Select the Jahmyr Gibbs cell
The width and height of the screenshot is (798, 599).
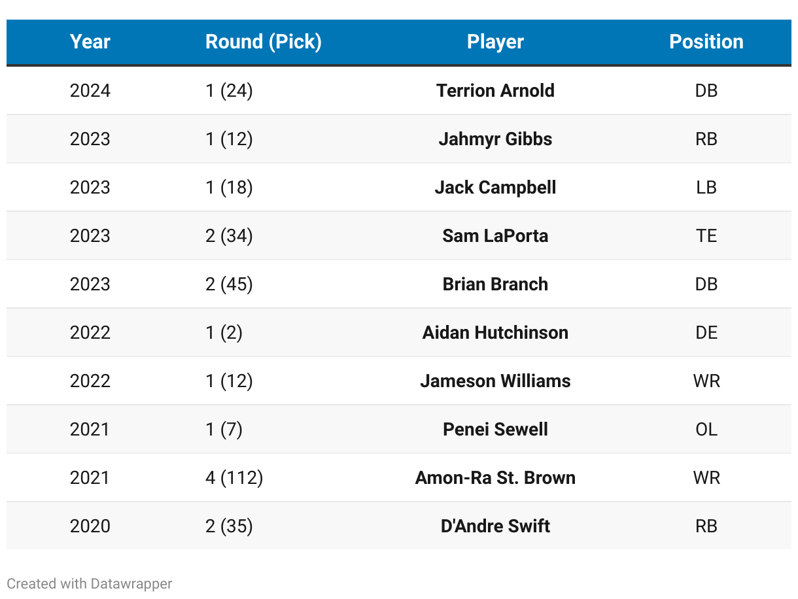(495, 139)
